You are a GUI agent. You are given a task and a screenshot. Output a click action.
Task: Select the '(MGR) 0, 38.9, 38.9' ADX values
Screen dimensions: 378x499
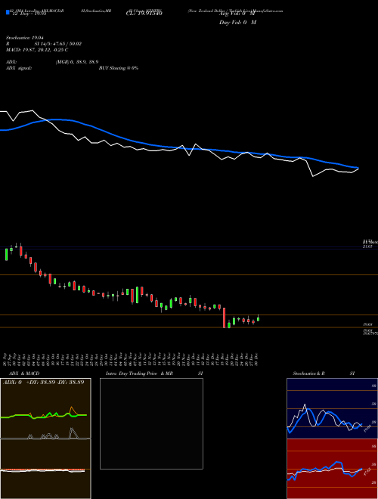click(77, 62)
